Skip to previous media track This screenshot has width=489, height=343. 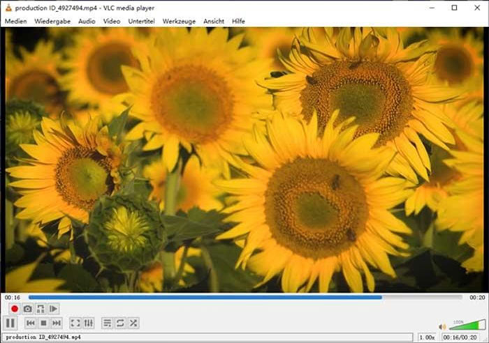pos(31,323)
